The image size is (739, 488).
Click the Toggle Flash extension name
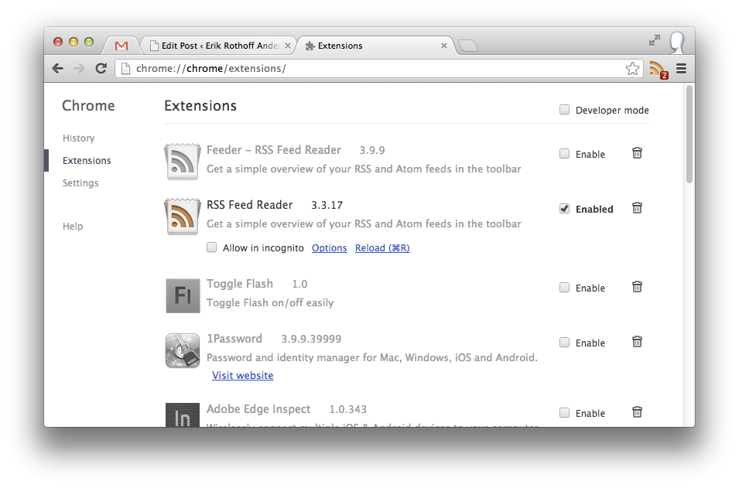point(240,284)
